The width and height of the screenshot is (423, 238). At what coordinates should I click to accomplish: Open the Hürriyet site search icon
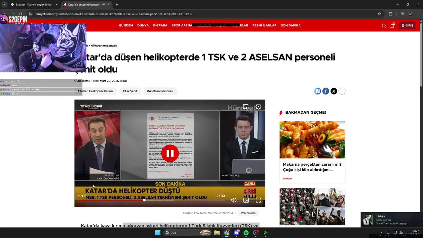(x=384, y=25)
